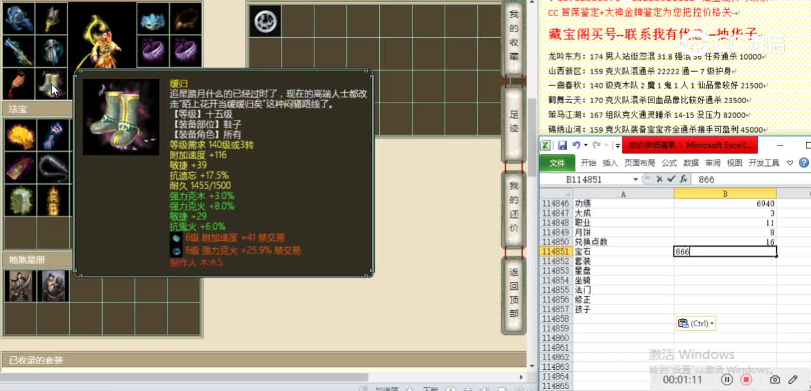The width and height of the screenshot is (811, 391).
Task: Click the flaming orb treasure icon
Action: [x=19, y=135]
